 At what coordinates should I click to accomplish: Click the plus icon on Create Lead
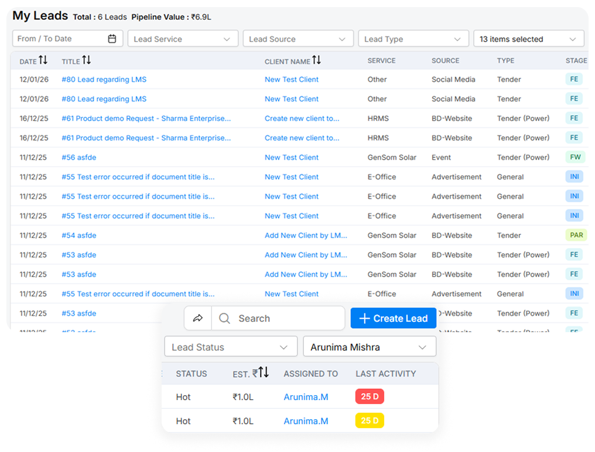point(364,318)
